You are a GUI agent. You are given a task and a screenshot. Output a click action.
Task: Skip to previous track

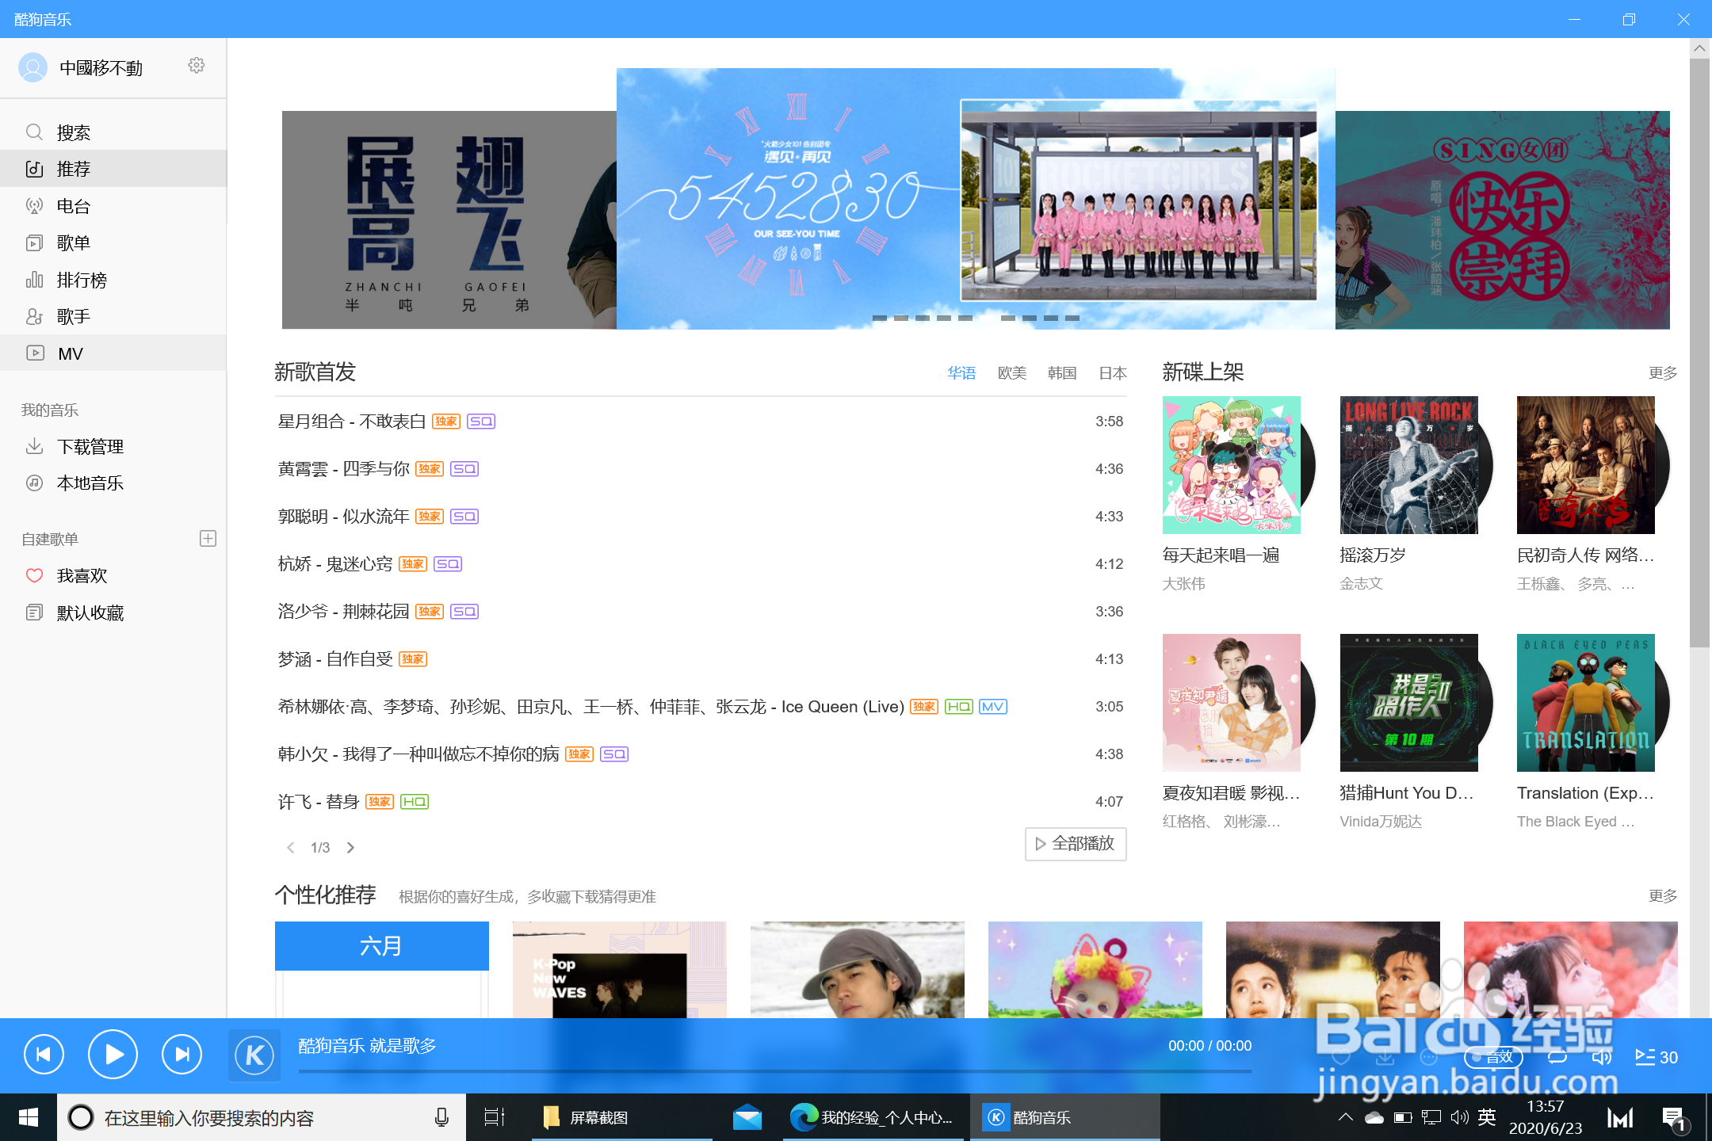click(44, 1055)
